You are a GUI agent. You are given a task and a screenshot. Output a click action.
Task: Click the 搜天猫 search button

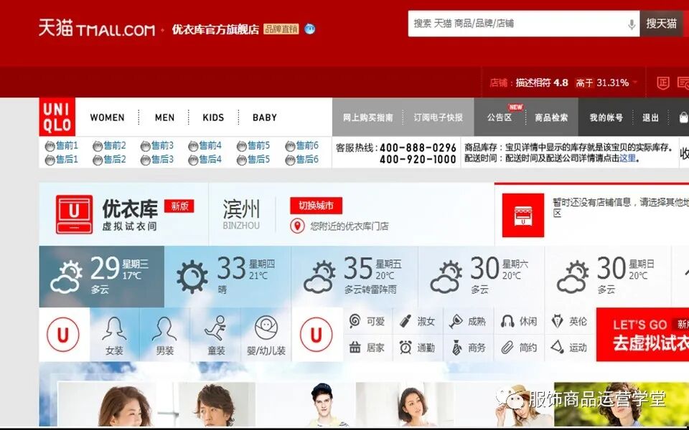coord(661,24)
